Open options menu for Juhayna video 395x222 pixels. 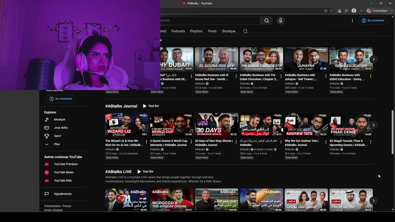tap(326, 76)
